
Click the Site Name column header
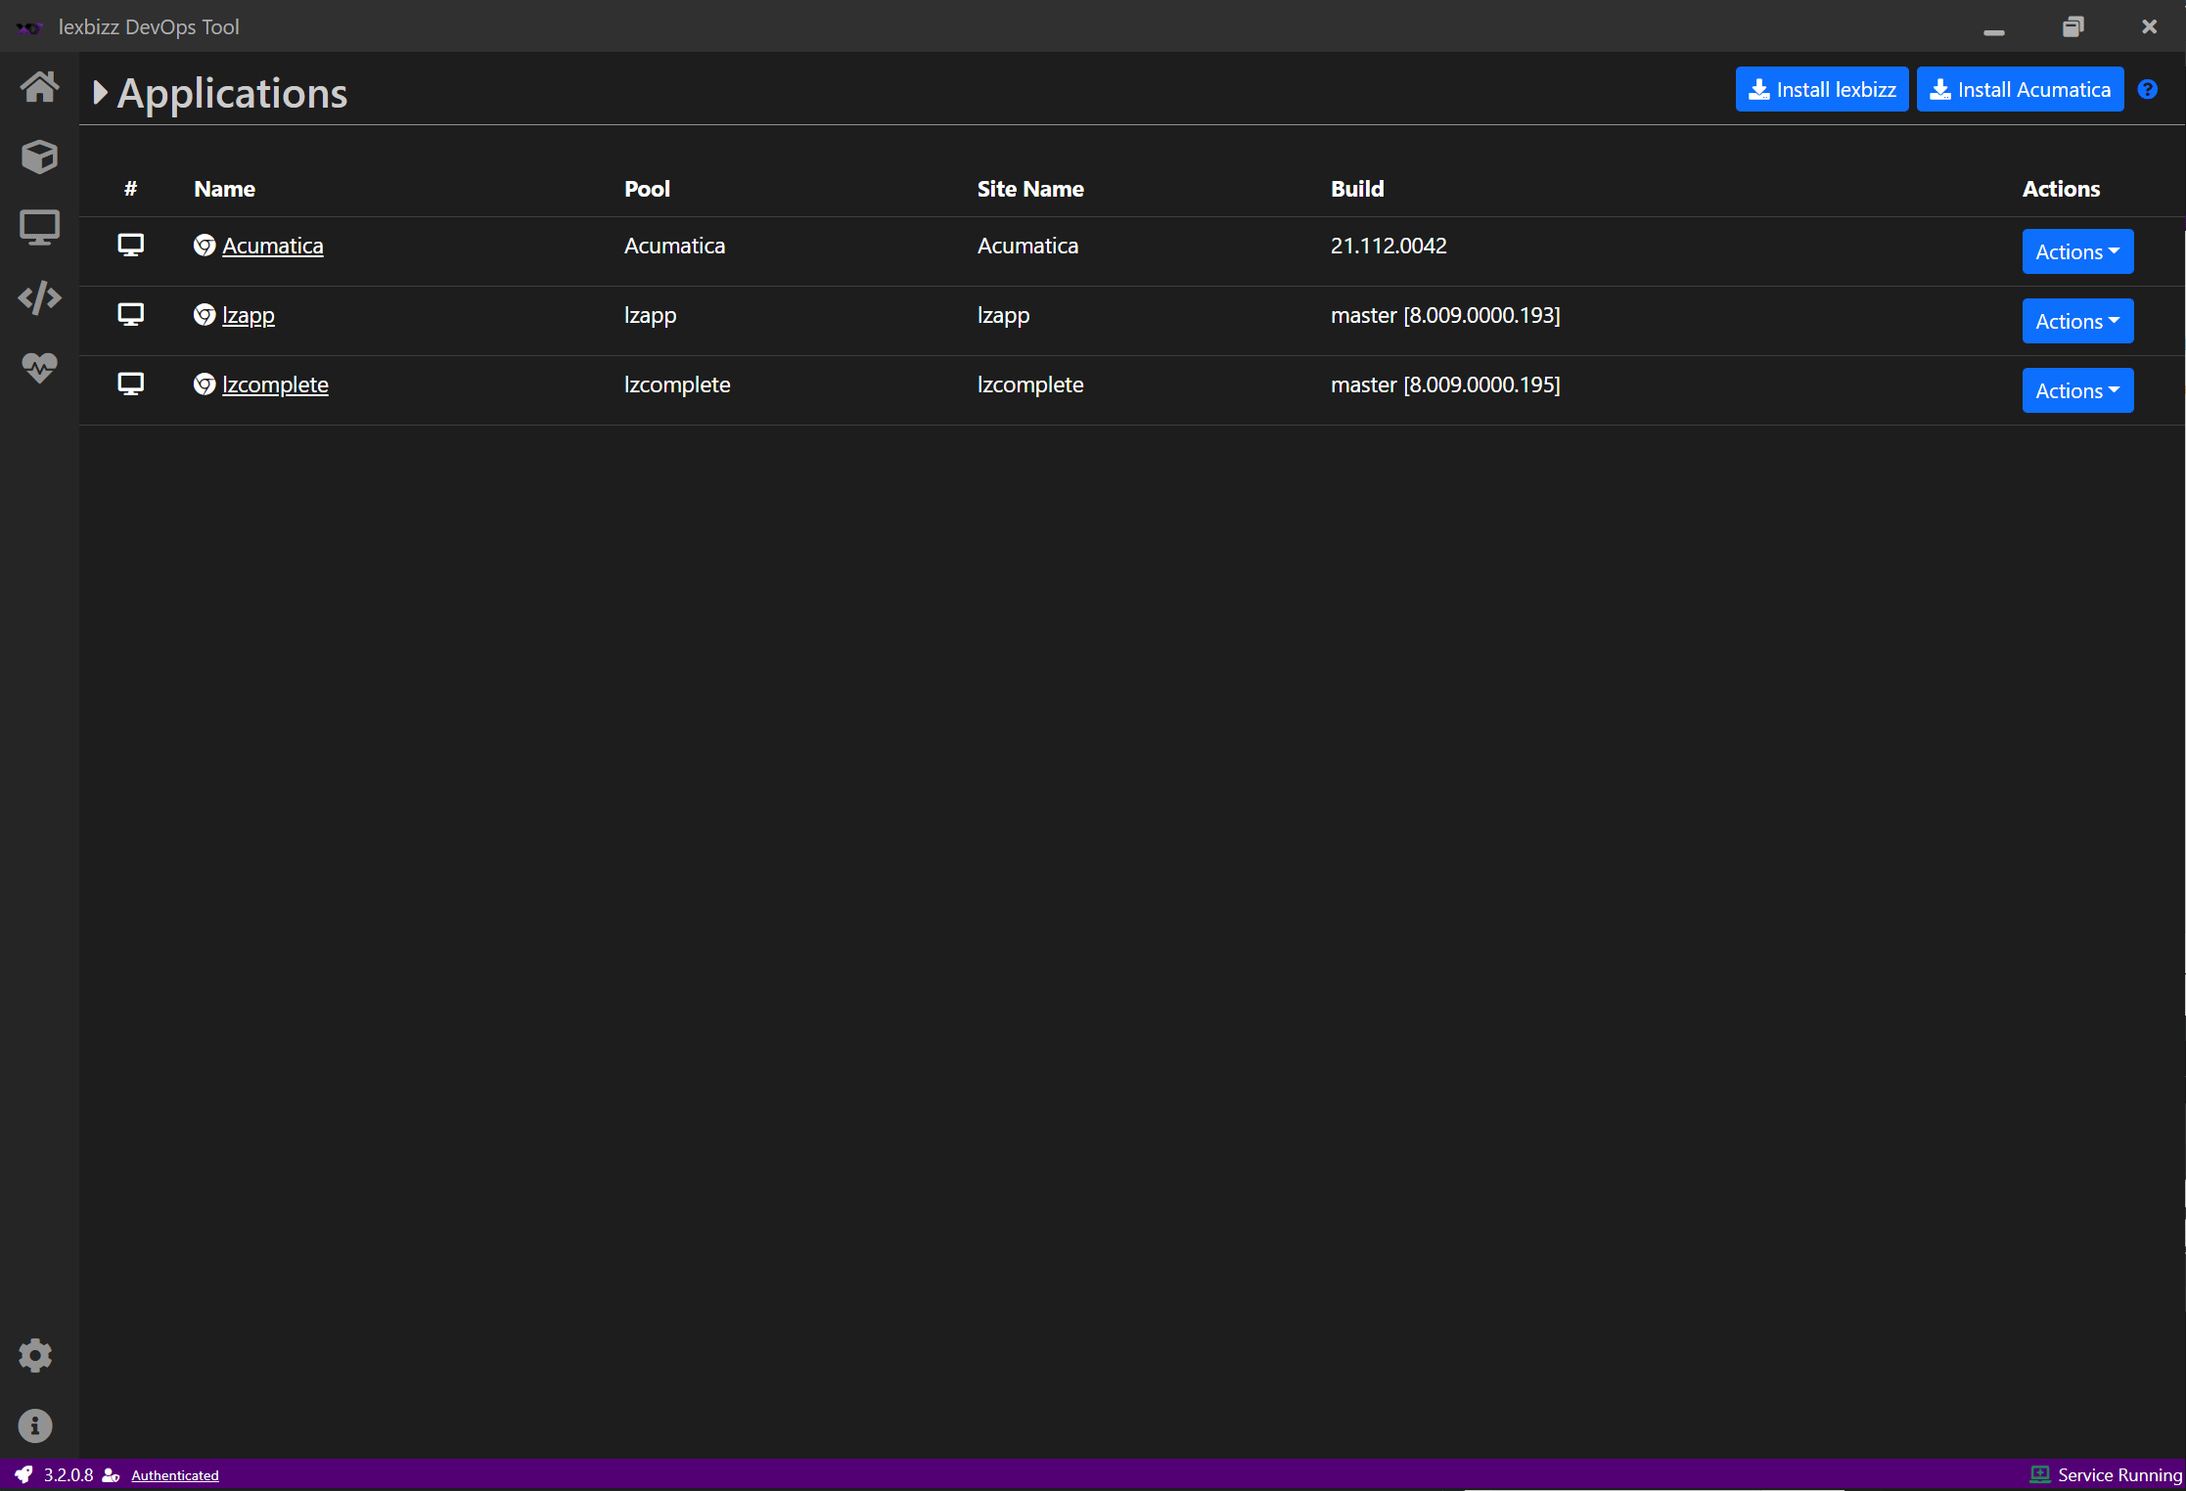tap(1030, 189)
